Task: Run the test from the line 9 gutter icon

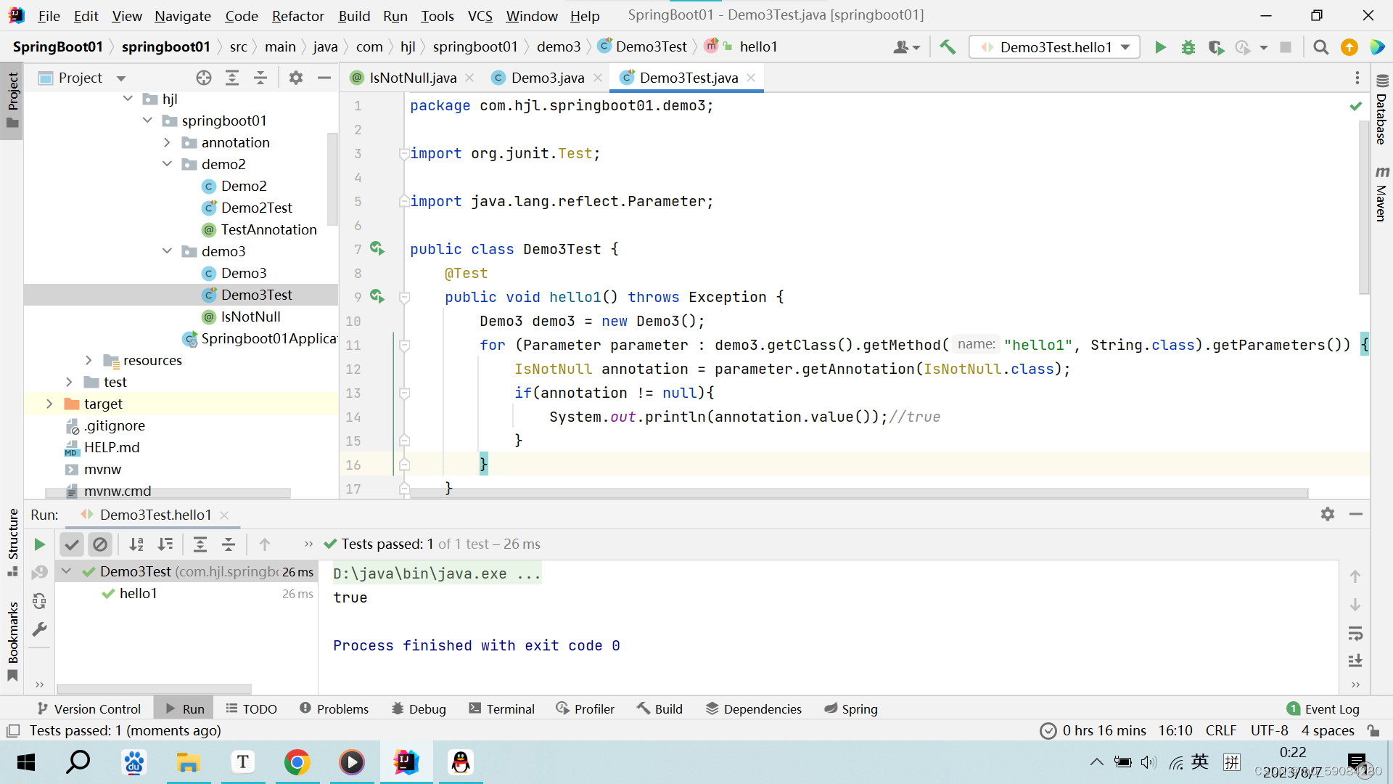Action: click(378, 296)
